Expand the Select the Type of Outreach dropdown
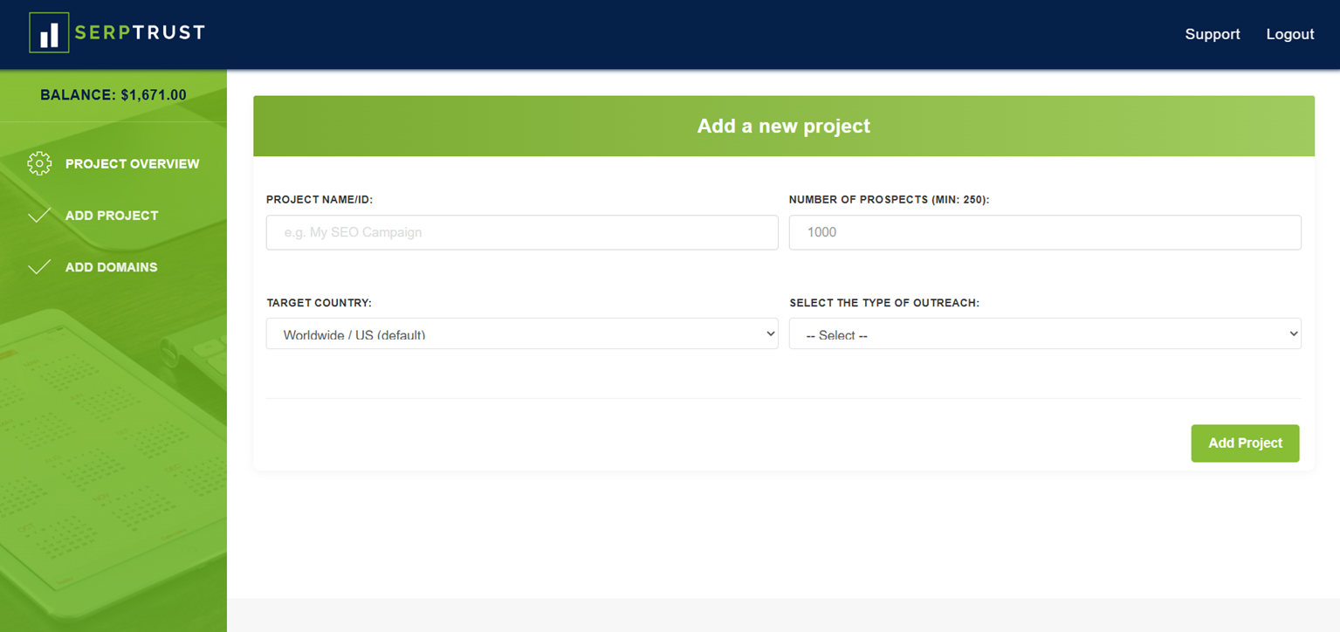This screenshot has height=632, width=1340. point(1044,333)
